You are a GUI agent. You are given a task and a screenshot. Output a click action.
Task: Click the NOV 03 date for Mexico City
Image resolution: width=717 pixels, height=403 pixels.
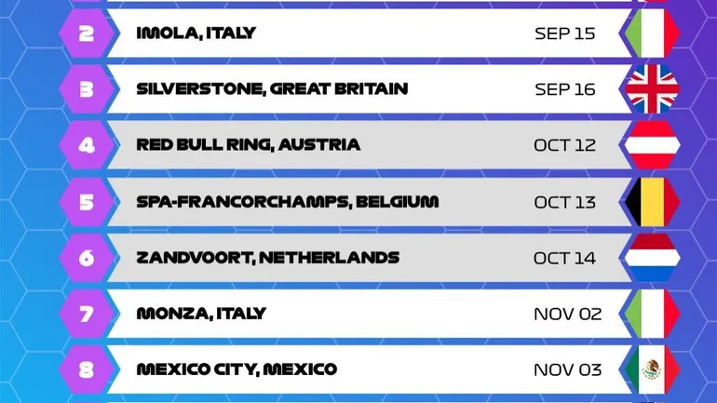565,369
